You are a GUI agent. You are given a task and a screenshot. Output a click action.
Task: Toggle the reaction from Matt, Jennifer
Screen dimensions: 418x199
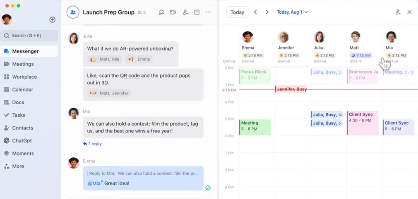point(109,93)
